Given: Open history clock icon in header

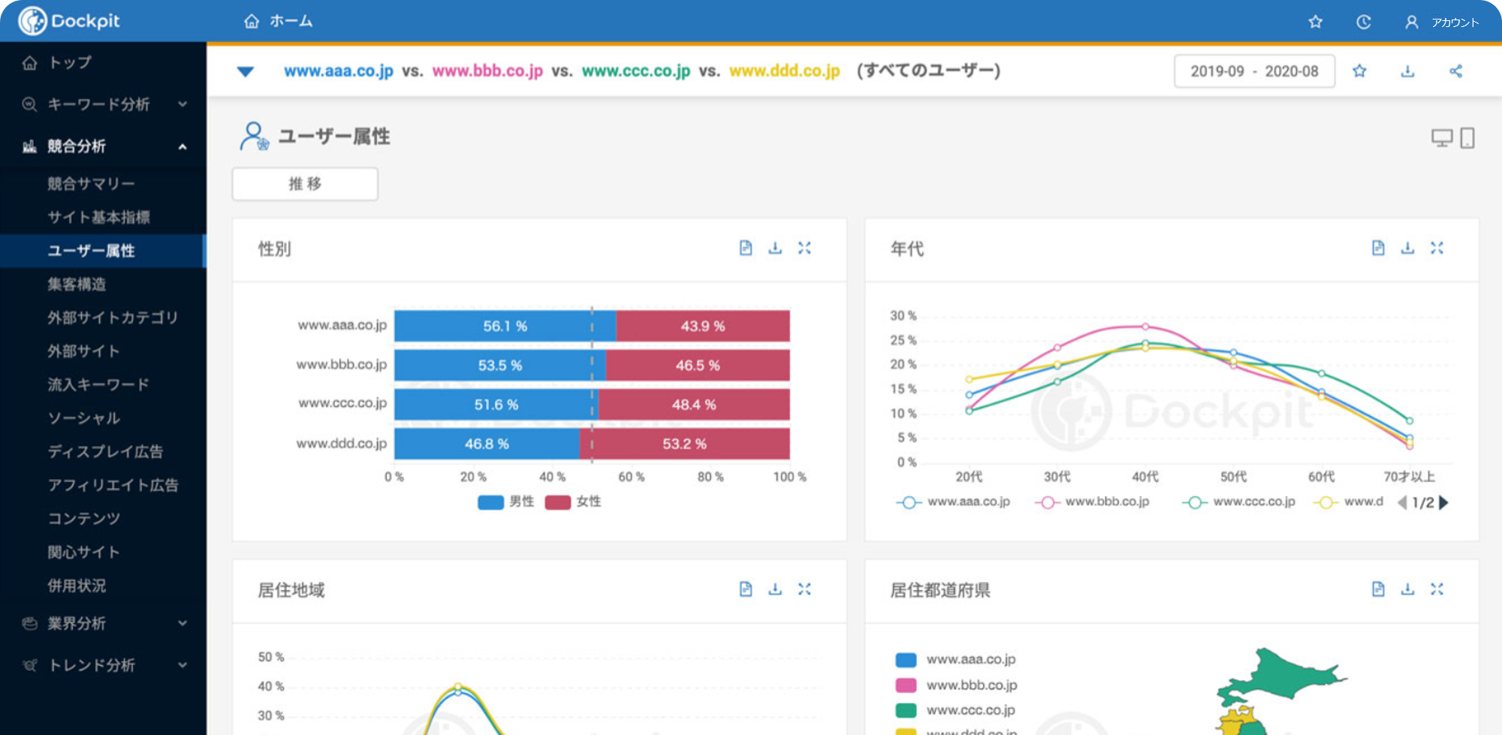Looking at the screenshot, I should tap(1363, 22).
